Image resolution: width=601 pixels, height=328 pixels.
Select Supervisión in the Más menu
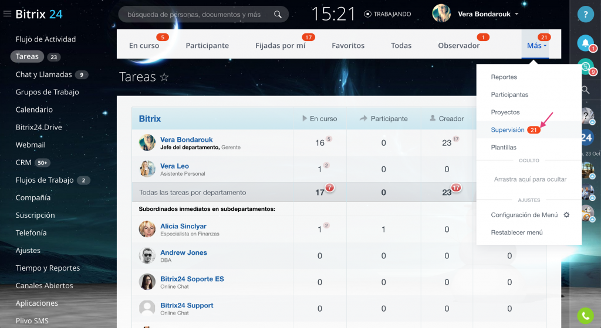(508, 129)
